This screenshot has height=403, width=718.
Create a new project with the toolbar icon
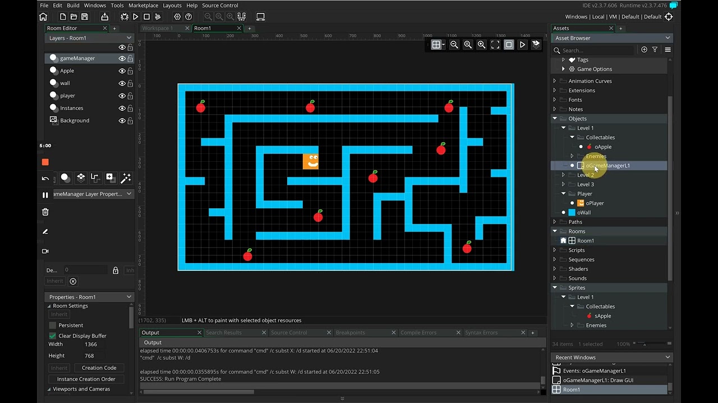pyautogui.click(x=63, y=17)
